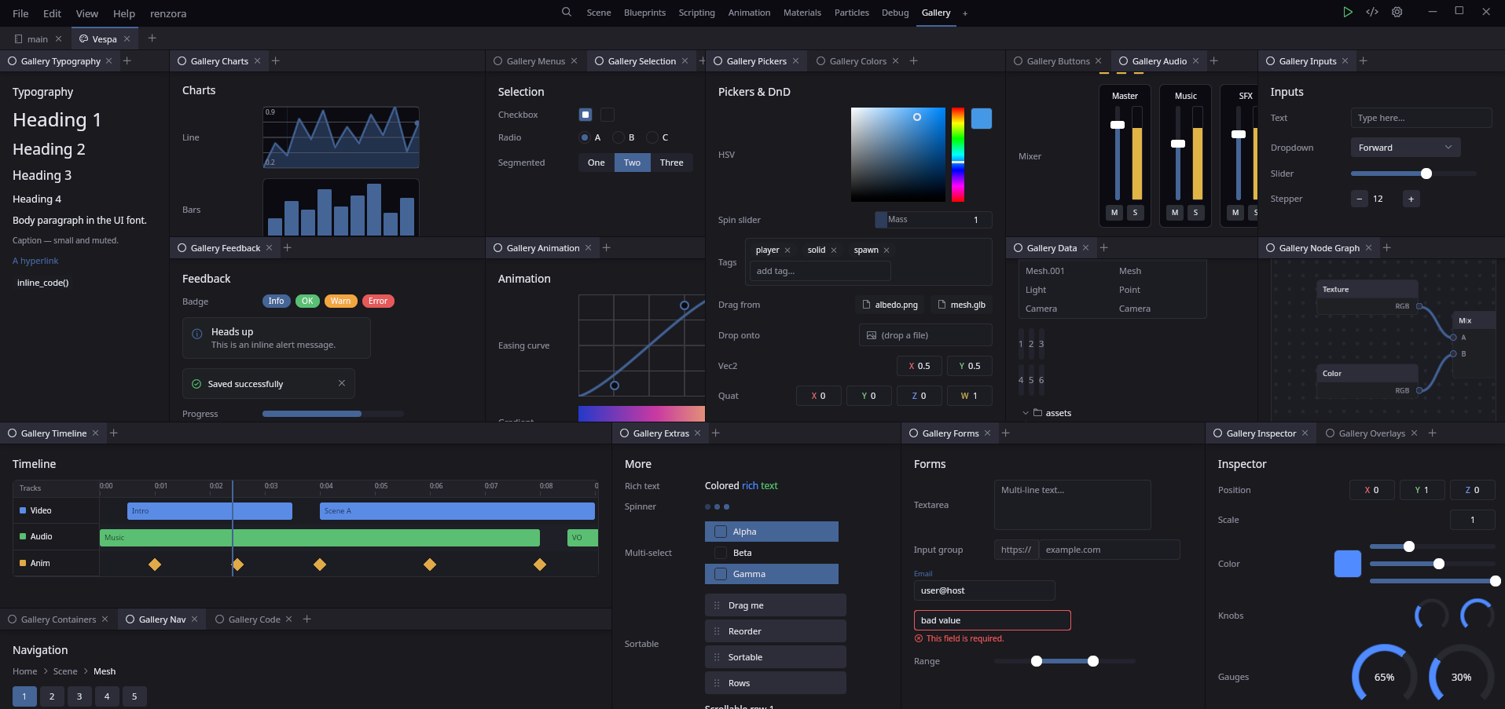This screenshot has width=1505, height=709.
Task: Select the last Anim keyframe diamond
Action: (540, 565)
